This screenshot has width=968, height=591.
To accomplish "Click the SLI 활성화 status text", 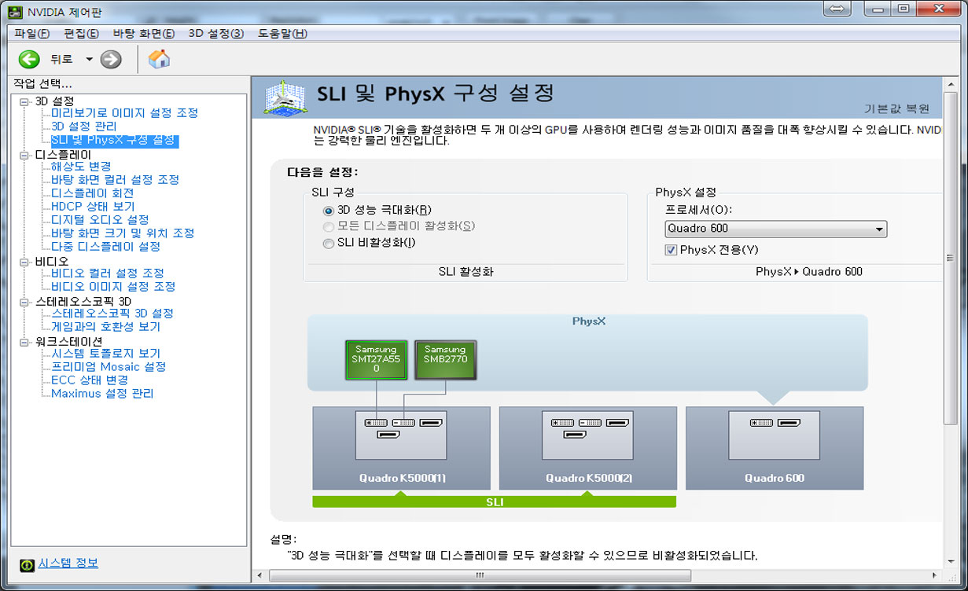I will pyautogui.click(x=466, y=272).
